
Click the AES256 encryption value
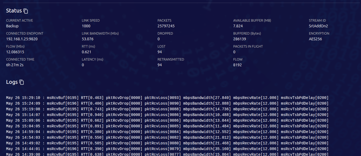point(315,39)
